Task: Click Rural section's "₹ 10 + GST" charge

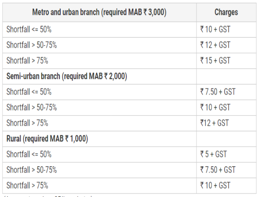Action: click(215, 185)
